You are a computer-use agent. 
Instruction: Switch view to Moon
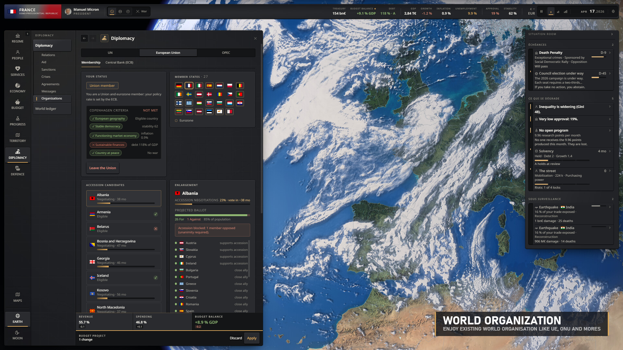[18, 335]
